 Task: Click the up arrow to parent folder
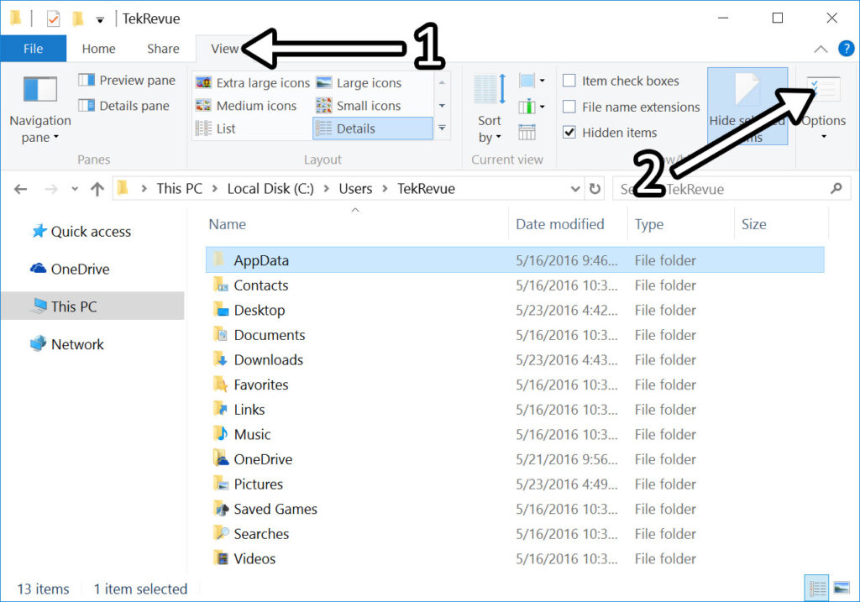[96, 188]
